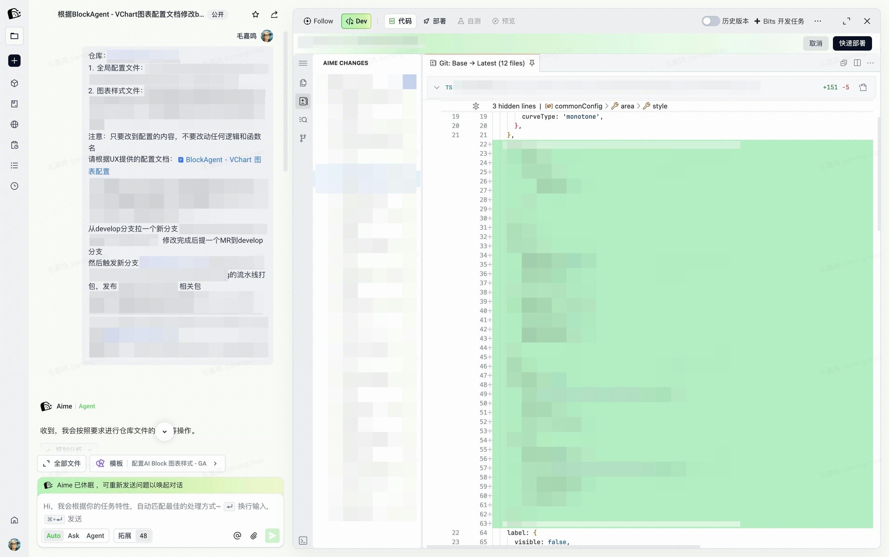This screenshot has width=889, height=557.
Task: Open the Aime logo at top-left
Action: [x=14, y=14]
